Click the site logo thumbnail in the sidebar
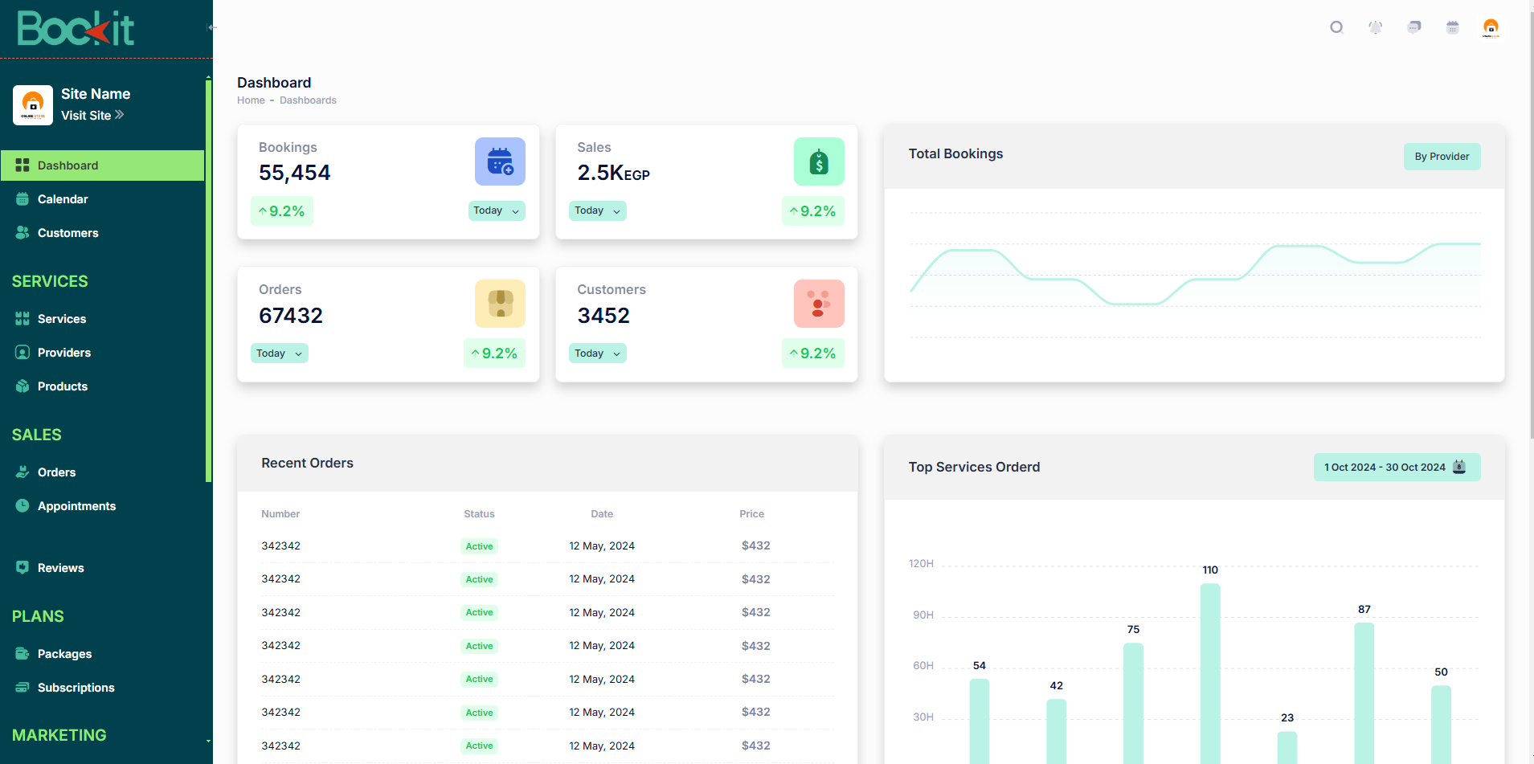 pos(33,105)
